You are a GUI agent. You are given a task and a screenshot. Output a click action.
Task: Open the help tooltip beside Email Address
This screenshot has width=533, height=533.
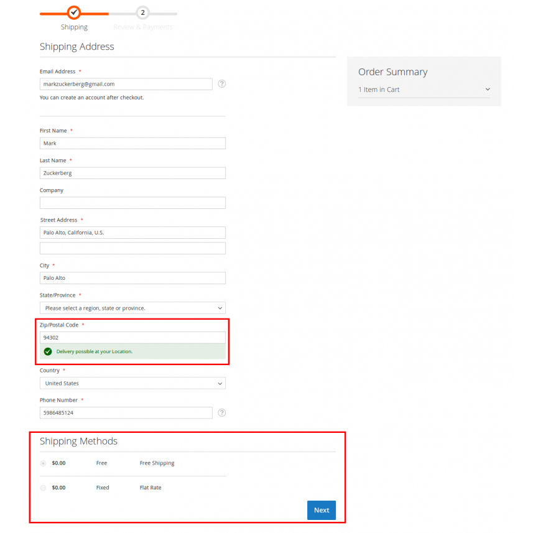[221, 83]
